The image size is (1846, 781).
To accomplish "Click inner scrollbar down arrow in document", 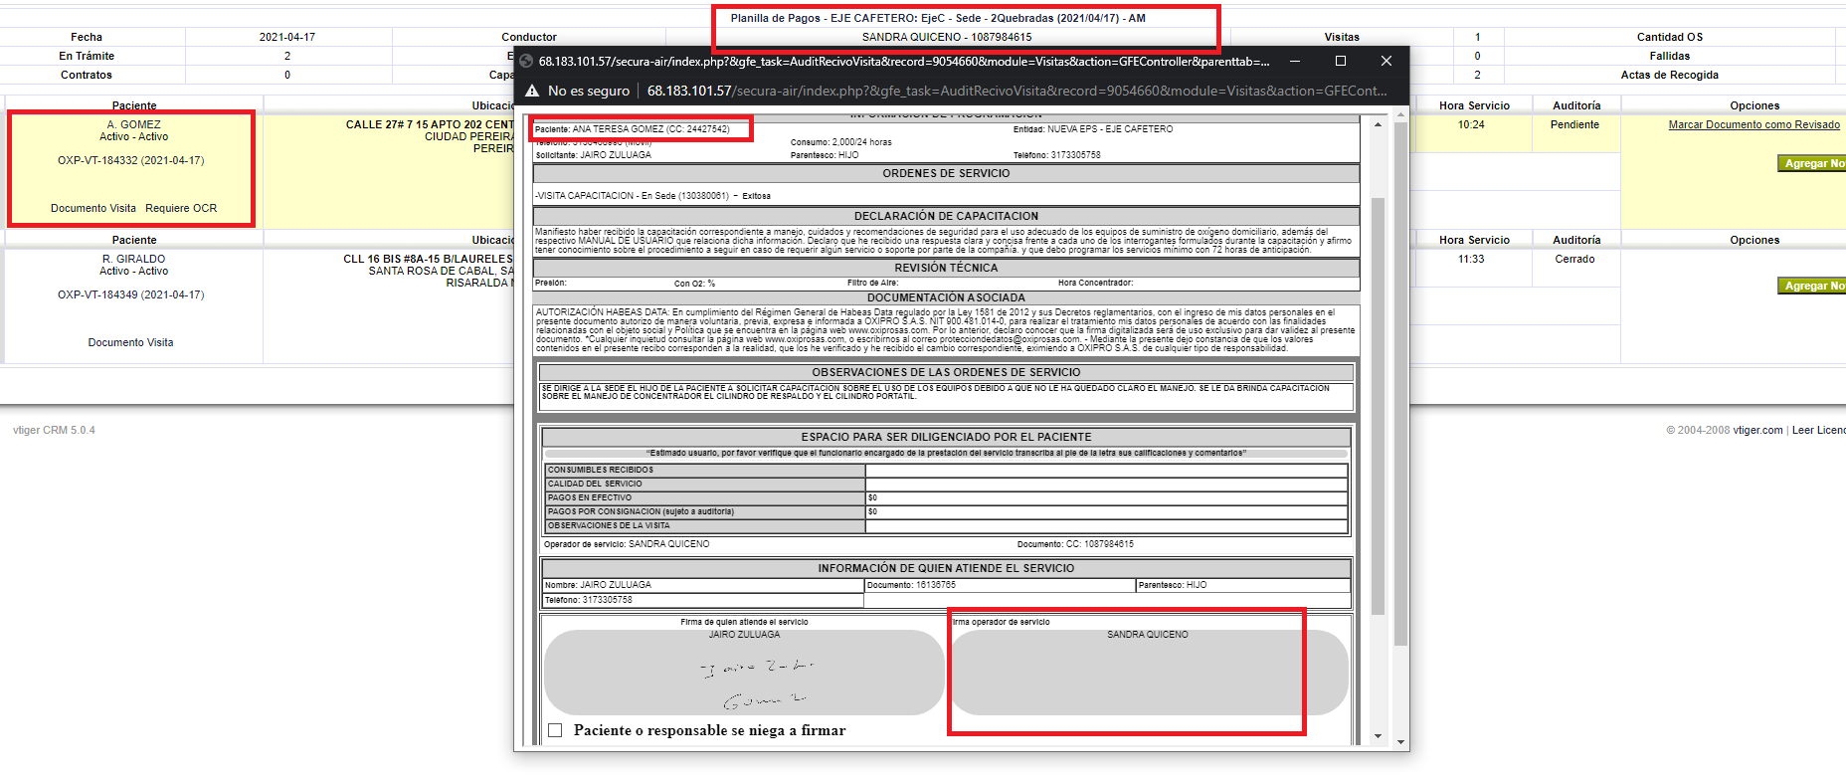I will coord(1378,736).
